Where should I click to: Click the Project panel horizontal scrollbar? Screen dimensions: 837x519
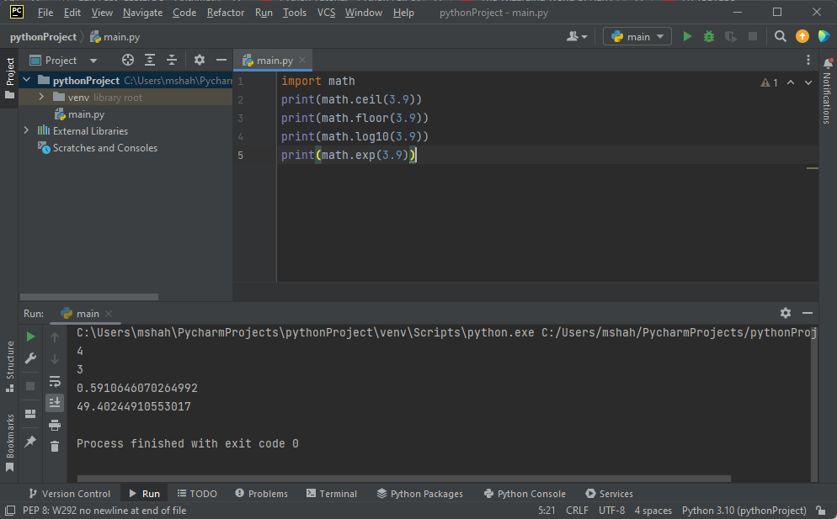click(88, 297)
